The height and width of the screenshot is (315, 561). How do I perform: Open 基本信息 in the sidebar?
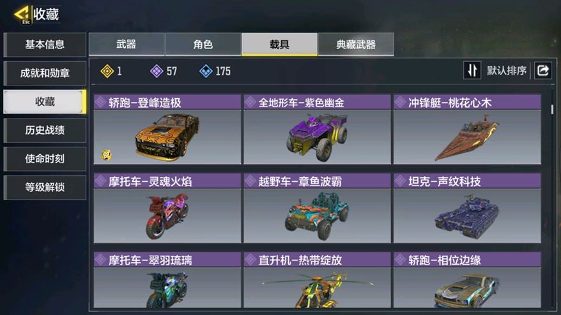pyautogui.click(x=45, y=45)
